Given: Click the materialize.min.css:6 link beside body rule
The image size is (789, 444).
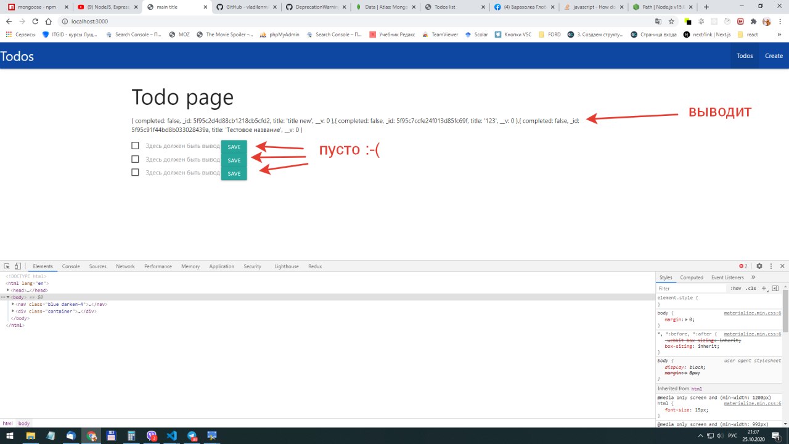Looking at the screenshot, I should [753, 313].
